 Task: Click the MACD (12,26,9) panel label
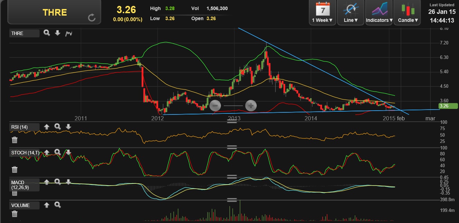pyautogui.click(x=24, y=185)
